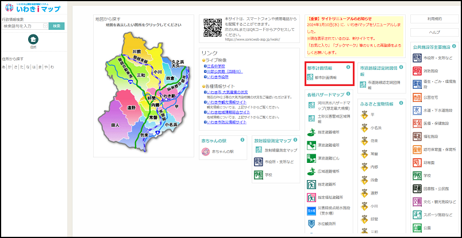This screenshot has height=238, width=462.
Task: Click 文化・観光施設など purple icon
Action: pos(417,201)
